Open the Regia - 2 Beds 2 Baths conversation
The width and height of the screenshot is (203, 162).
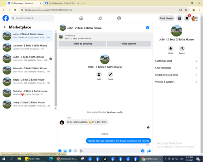pyautogui.click(x=27, y=81)
